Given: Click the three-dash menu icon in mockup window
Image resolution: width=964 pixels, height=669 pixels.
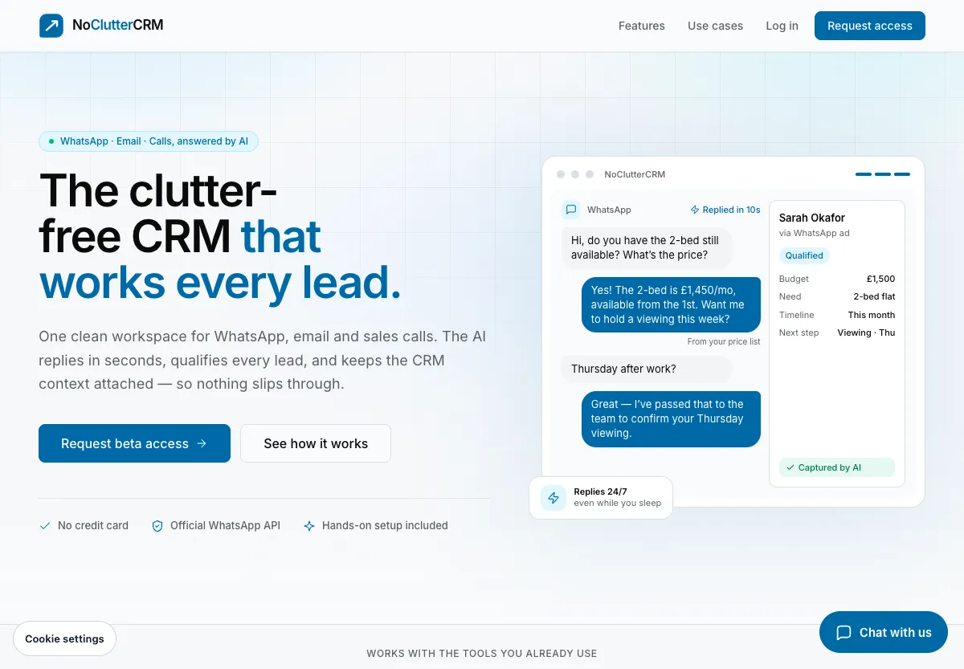Looking at the screenshot, I should point(883,174).
